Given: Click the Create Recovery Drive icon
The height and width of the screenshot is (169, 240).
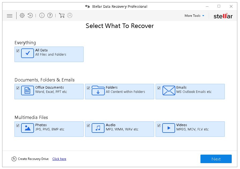Looking at the screenshot, I should pyautogui.click(x=14, y=159).
